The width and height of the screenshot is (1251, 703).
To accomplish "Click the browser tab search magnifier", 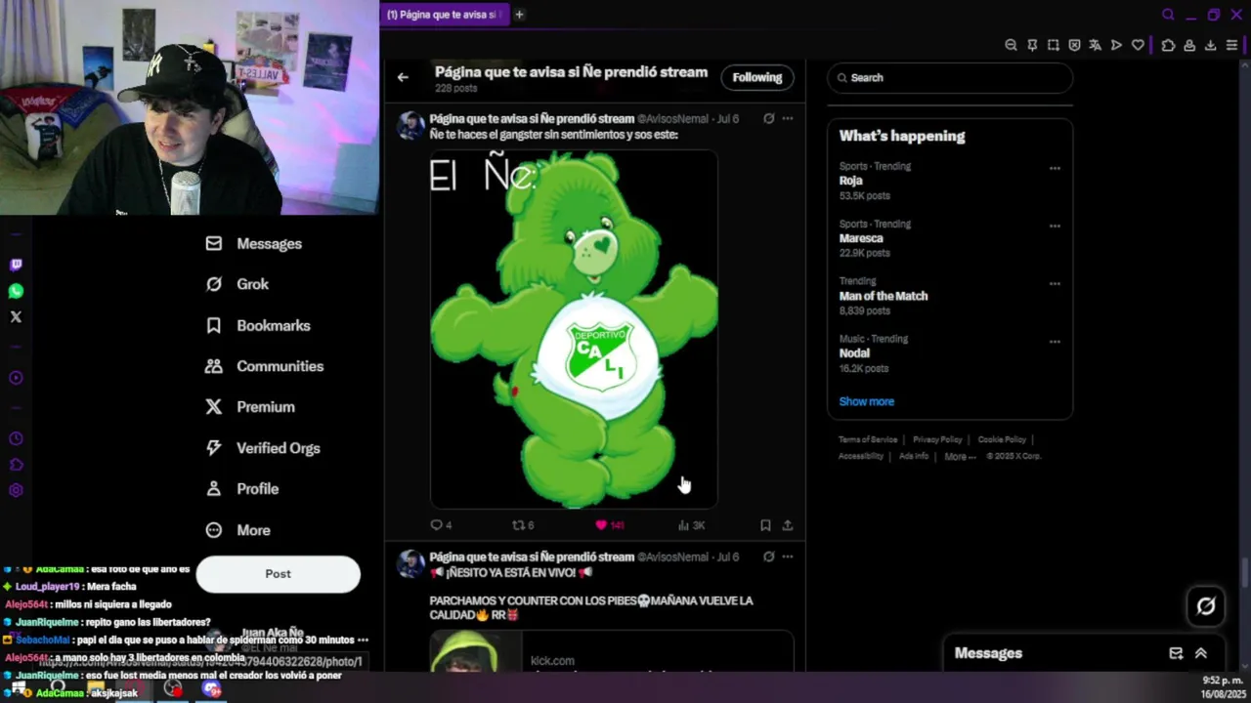I will click(x=1168, y=15).
